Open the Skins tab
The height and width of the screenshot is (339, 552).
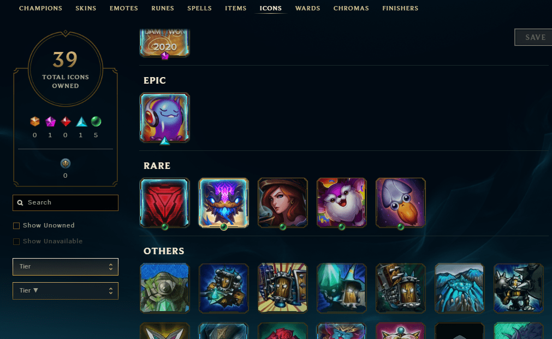tap(86, 8)
